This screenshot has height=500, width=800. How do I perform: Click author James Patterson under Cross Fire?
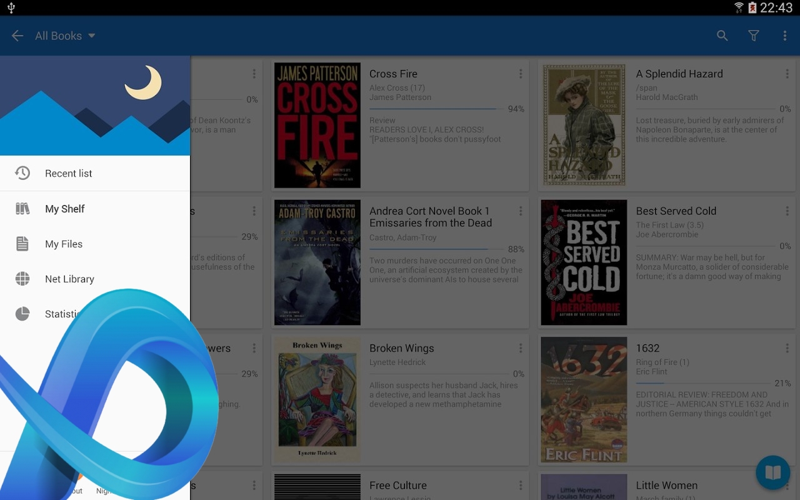(401, 97)
